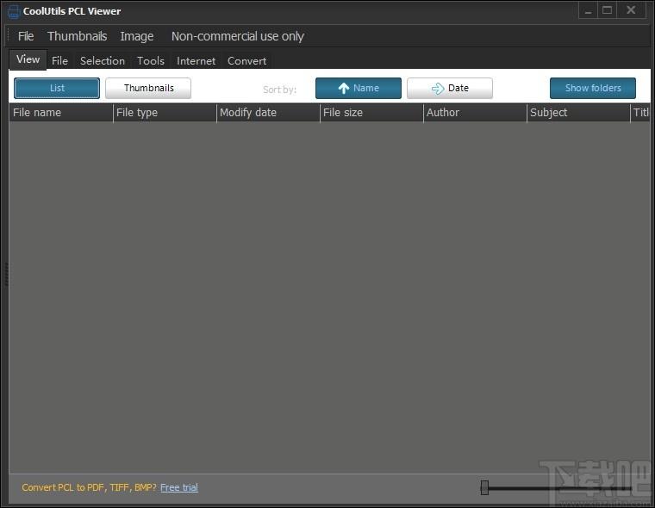Viewport: 655px width, 508px height.
Task: Open the Thumbnails menu in top menu bar
Action: [78, 36]
